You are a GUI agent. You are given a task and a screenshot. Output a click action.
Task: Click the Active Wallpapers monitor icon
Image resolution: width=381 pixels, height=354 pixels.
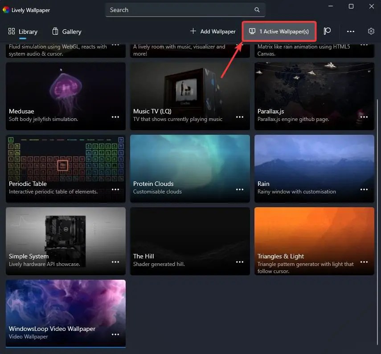click(x=252, y=31)
